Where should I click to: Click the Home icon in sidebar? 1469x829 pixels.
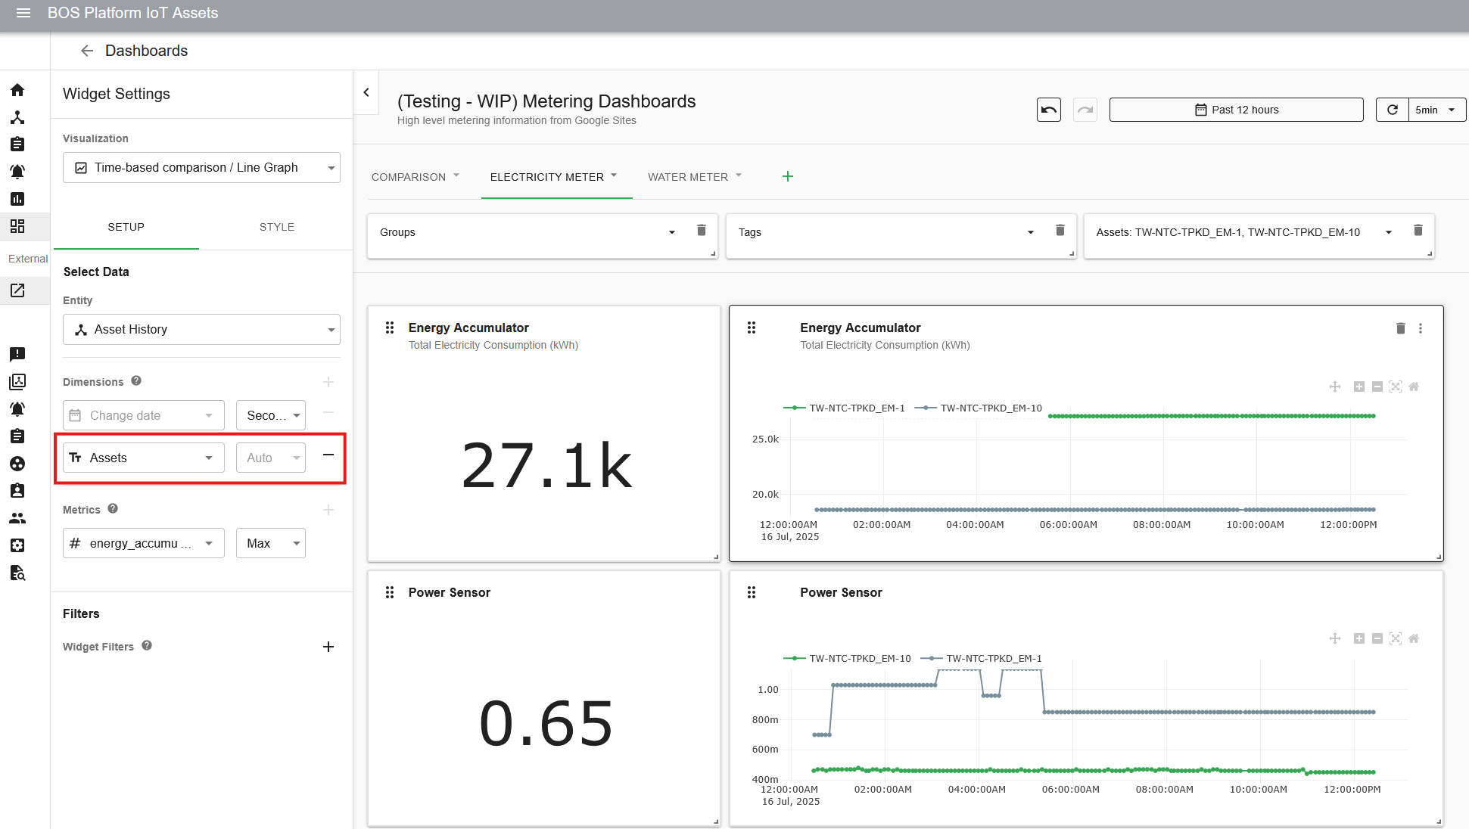pyautogui.click(x=17, y=90)
